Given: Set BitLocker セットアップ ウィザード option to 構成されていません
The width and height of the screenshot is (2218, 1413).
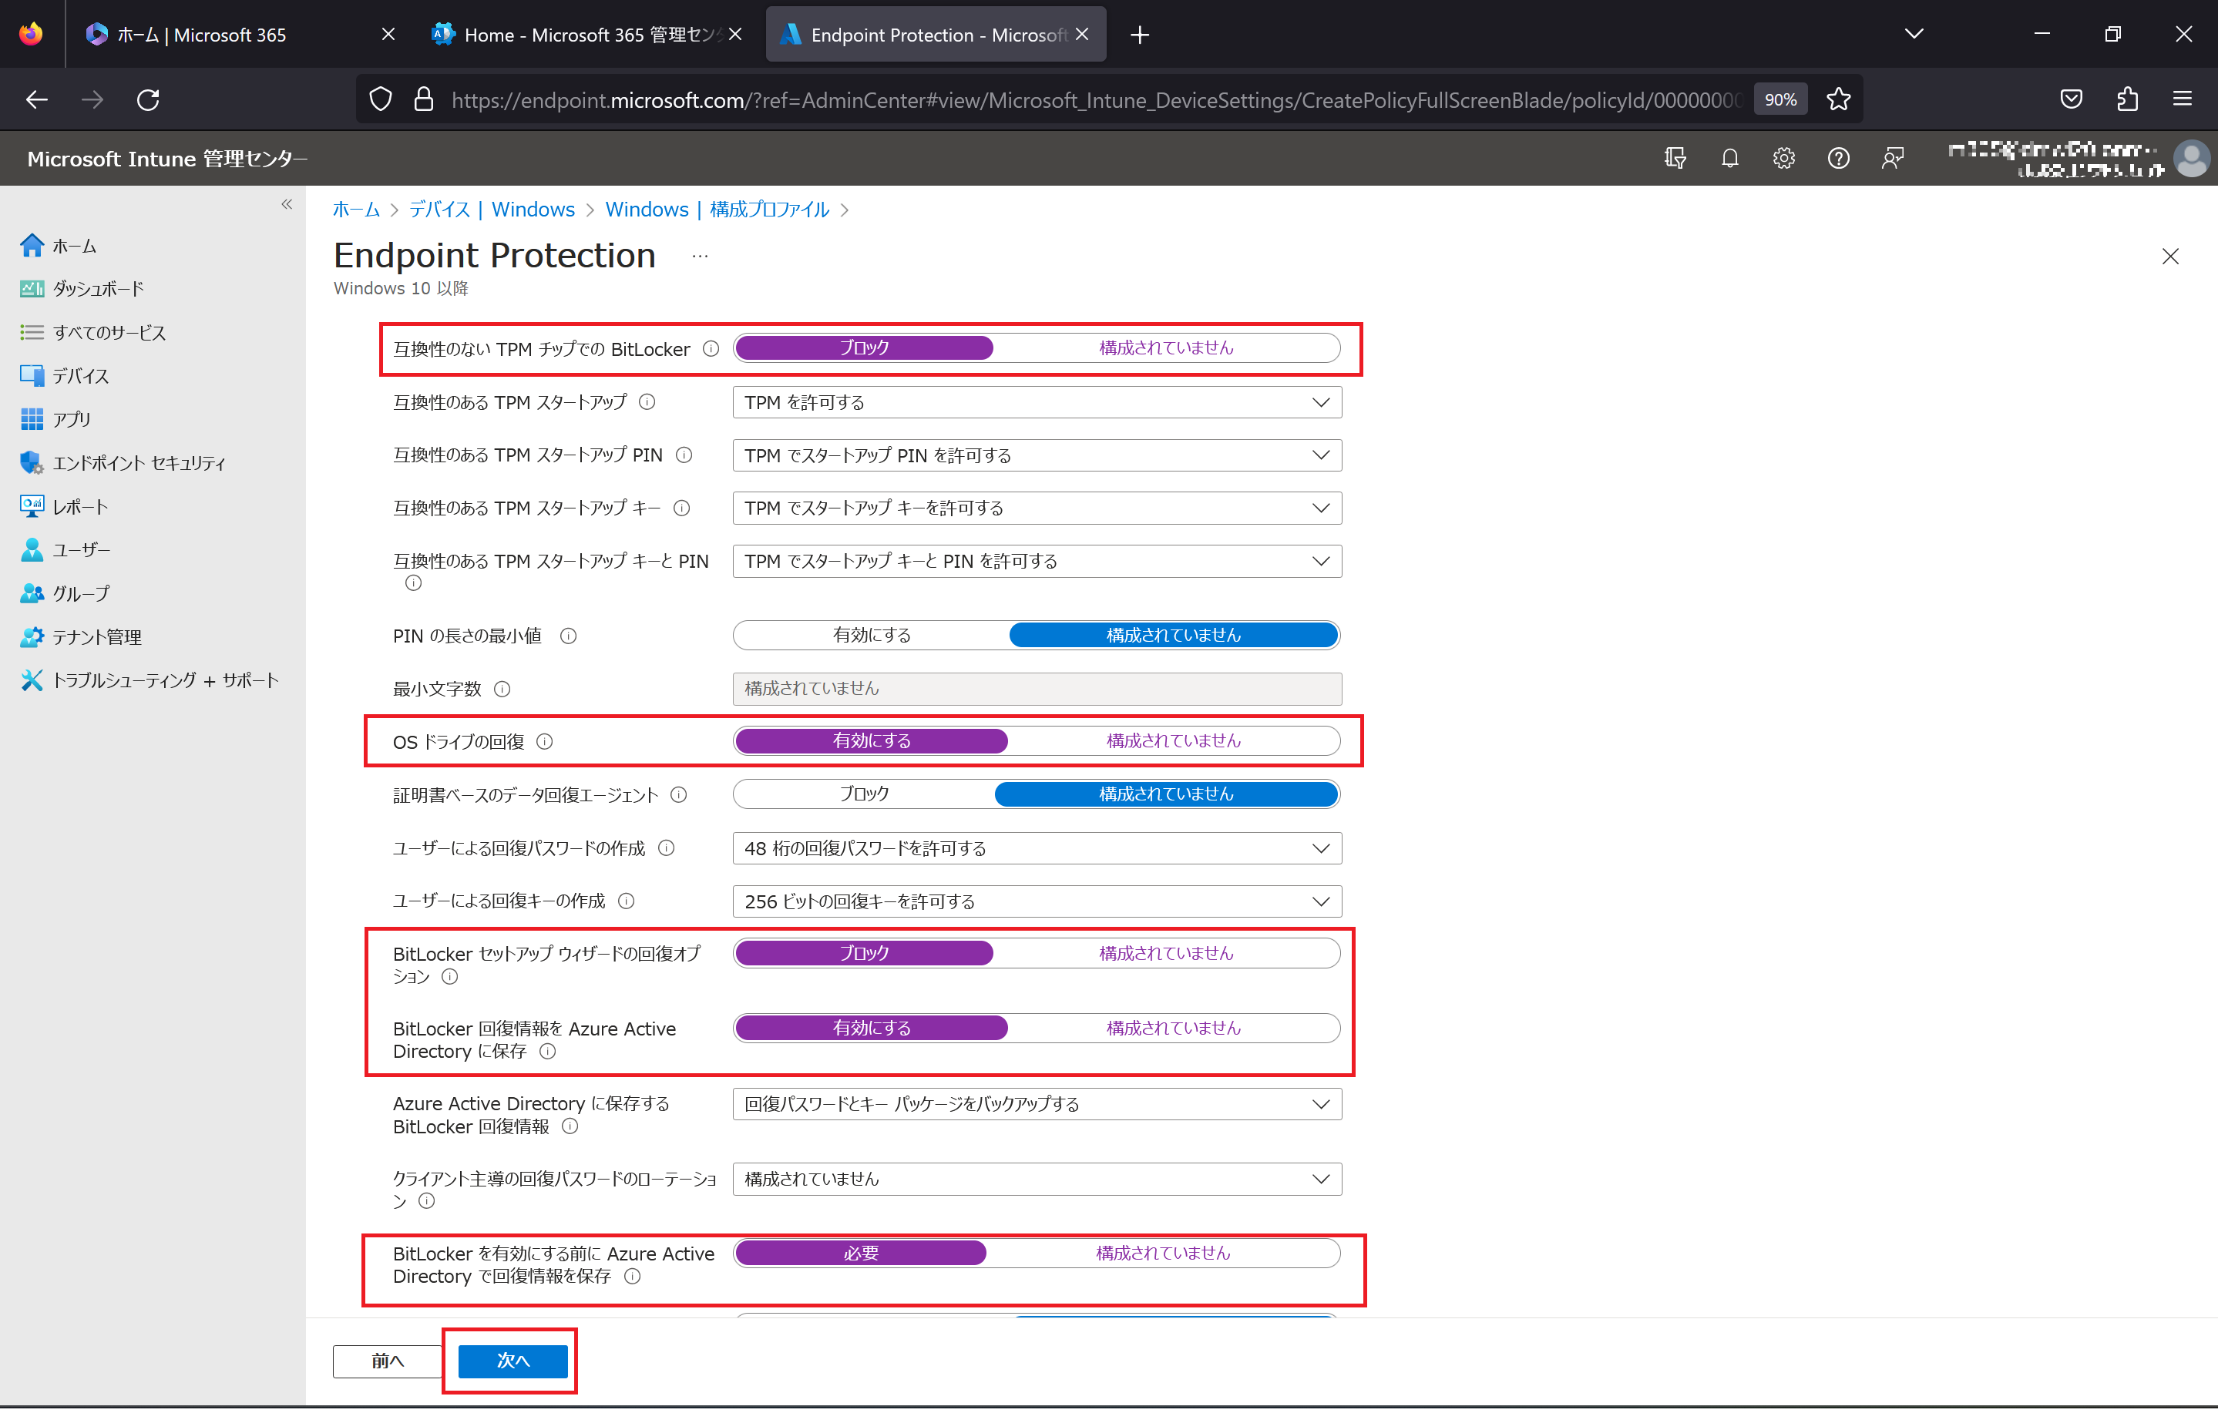Looking at the screenshot, I should tap(1165, 955).
